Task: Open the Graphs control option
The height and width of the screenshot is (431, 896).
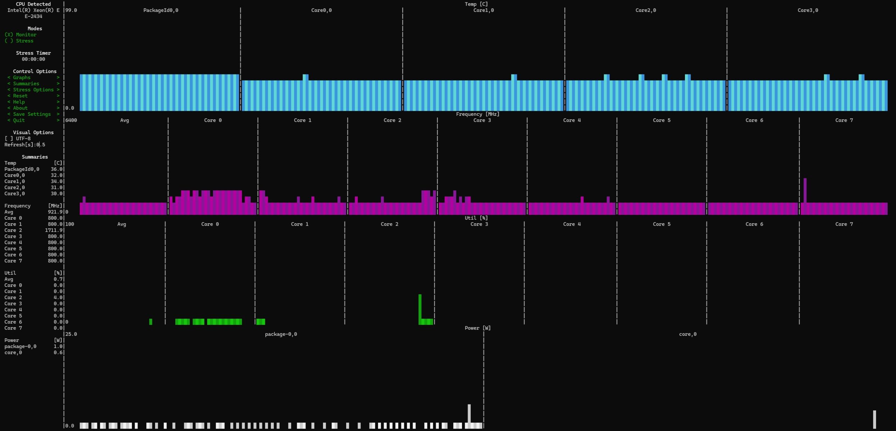Action: [22, 78]
